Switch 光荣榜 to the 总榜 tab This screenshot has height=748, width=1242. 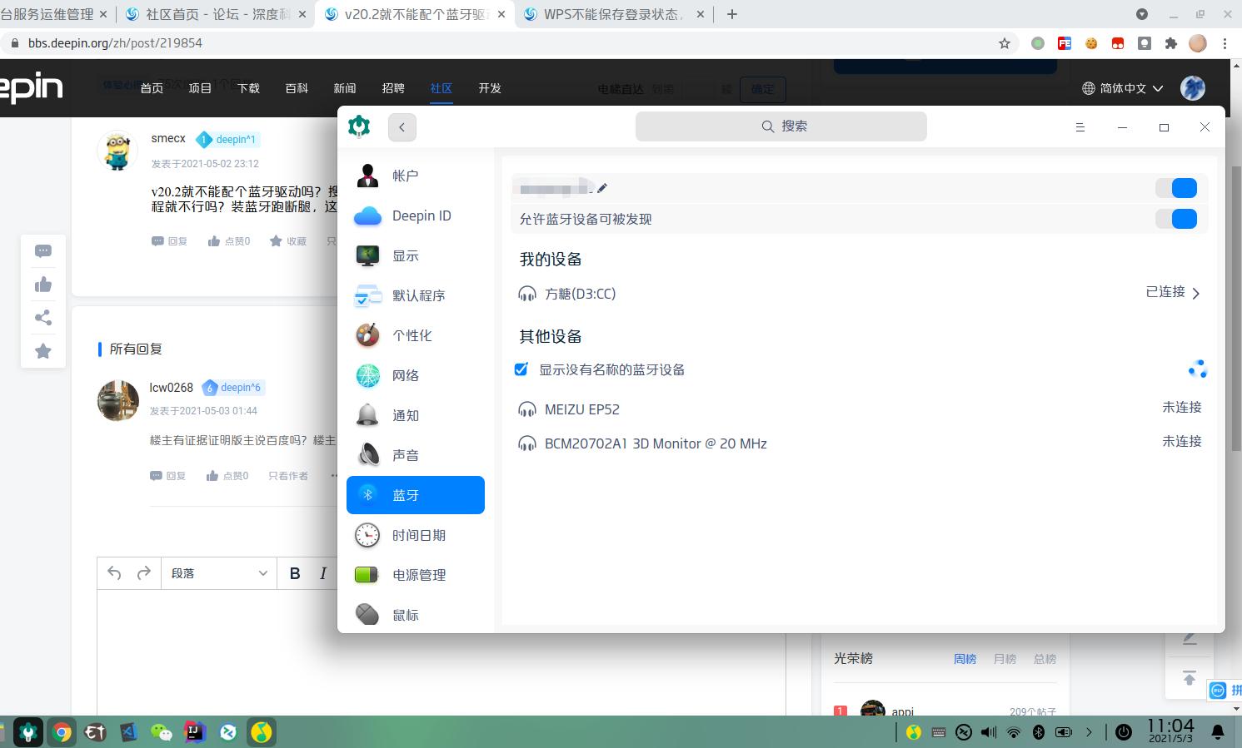1045,659
